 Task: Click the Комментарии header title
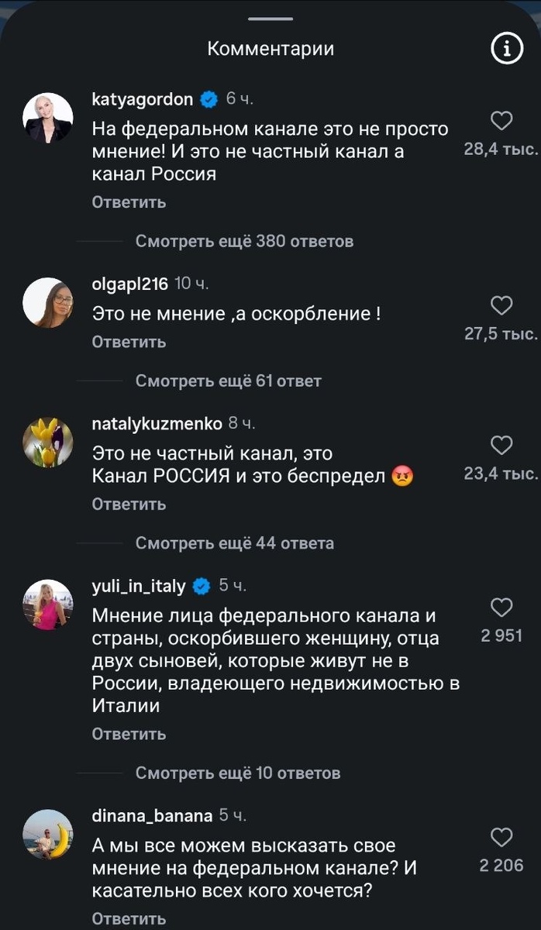pyautogui.click(x=269, y=49)
